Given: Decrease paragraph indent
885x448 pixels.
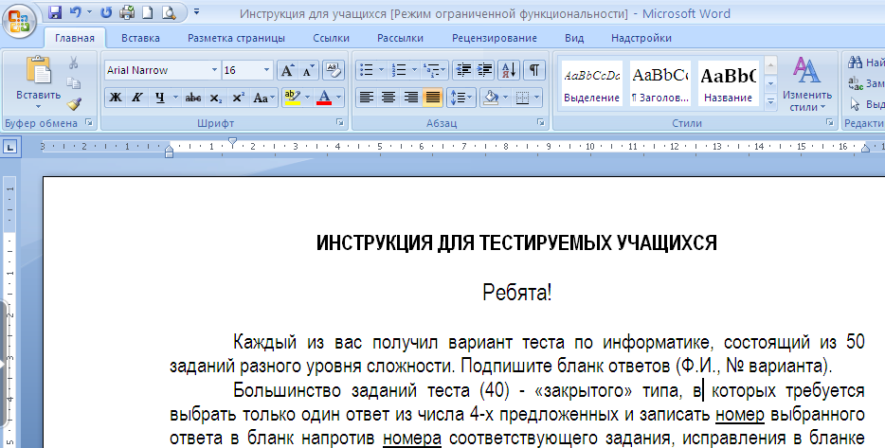Looking at the screenshot, I should coord(463,70).
